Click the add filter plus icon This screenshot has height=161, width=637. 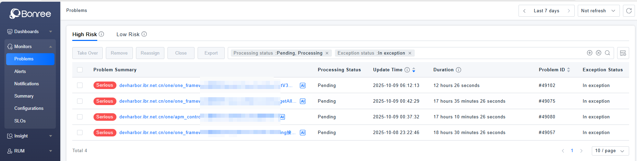[589, 53]
